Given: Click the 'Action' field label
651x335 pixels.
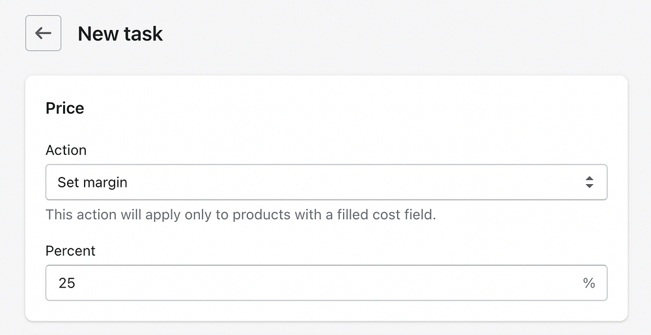Looking at the screenshot, I should point(66,150).
